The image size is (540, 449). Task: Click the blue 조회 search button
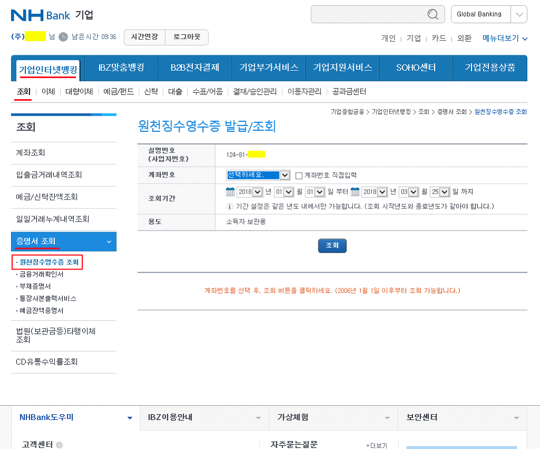pos(332,246)
